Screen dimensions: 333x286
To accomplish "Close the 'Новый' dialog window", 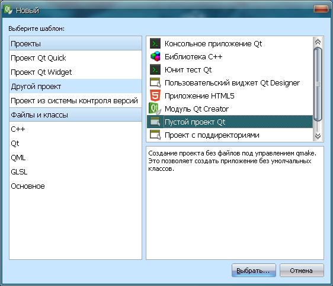I will tap(321, 9).
